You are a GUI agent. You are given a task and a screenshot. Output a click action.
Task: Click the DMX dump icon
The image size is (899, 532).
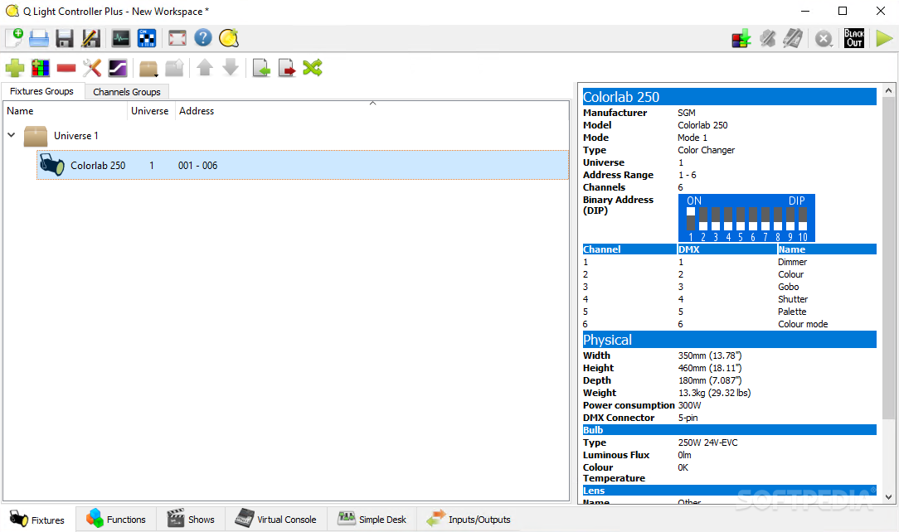click(741, 39)
